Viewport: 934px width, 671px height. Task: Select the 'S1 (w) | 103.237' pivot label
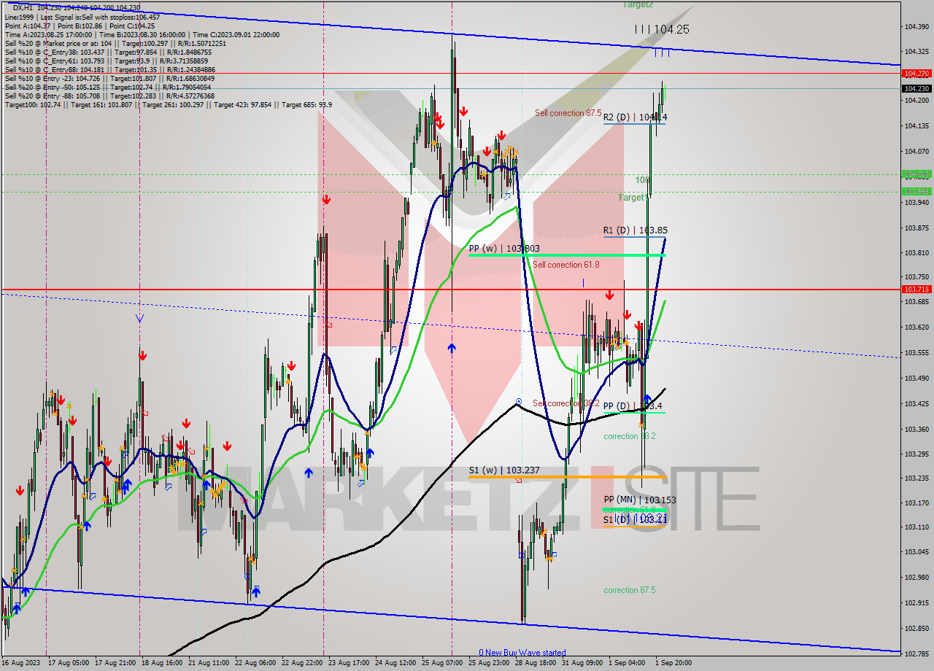[504, 470]
